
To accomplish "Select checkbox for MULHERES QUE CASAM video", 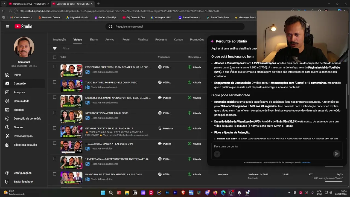I will (x=55, y=97).
